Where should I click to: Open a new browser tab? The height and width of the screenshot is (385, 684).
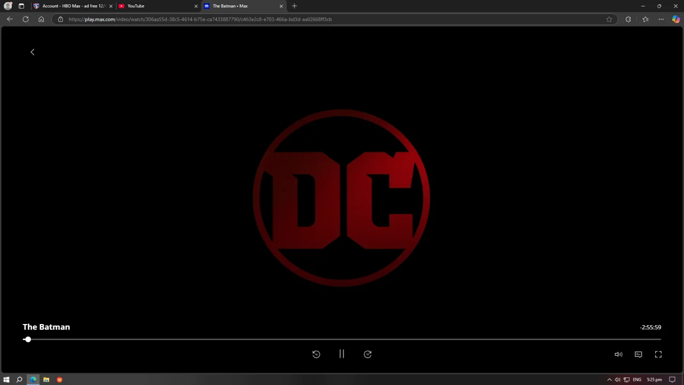294,6
